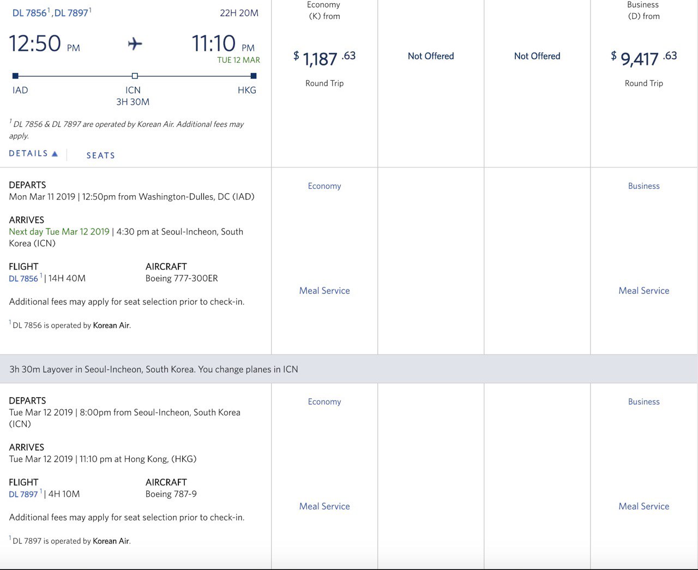
Task: Click the airplane icon between flight times
Action: tap(135, 44)
